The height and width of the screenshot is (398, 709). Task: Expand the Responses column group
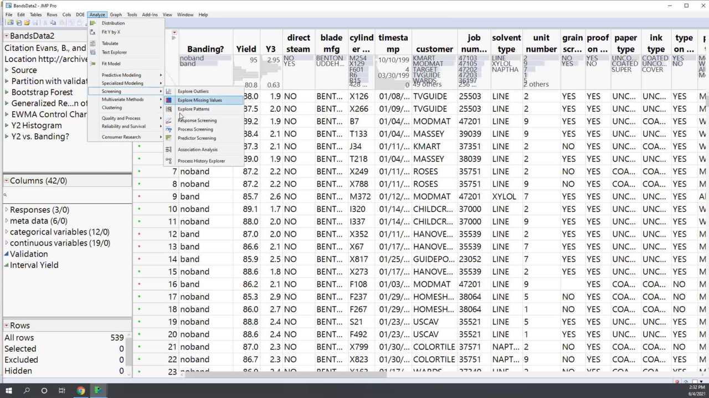click(7, 210)
